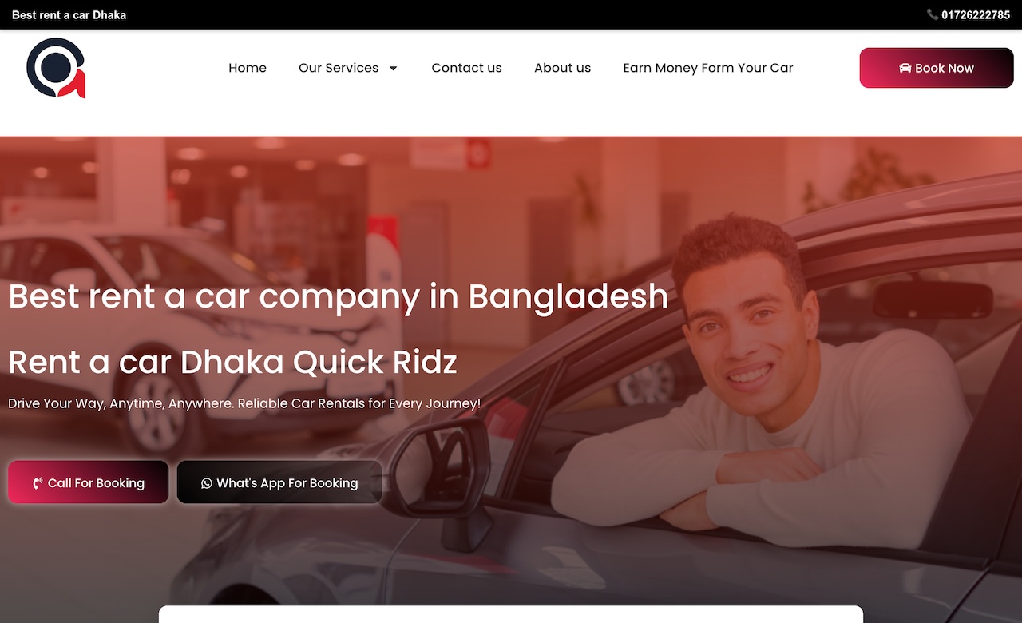Viewport: 1022px width, 623px height.
Task: Click Best rent a car Dhaka text
Action: coord(69,14)
